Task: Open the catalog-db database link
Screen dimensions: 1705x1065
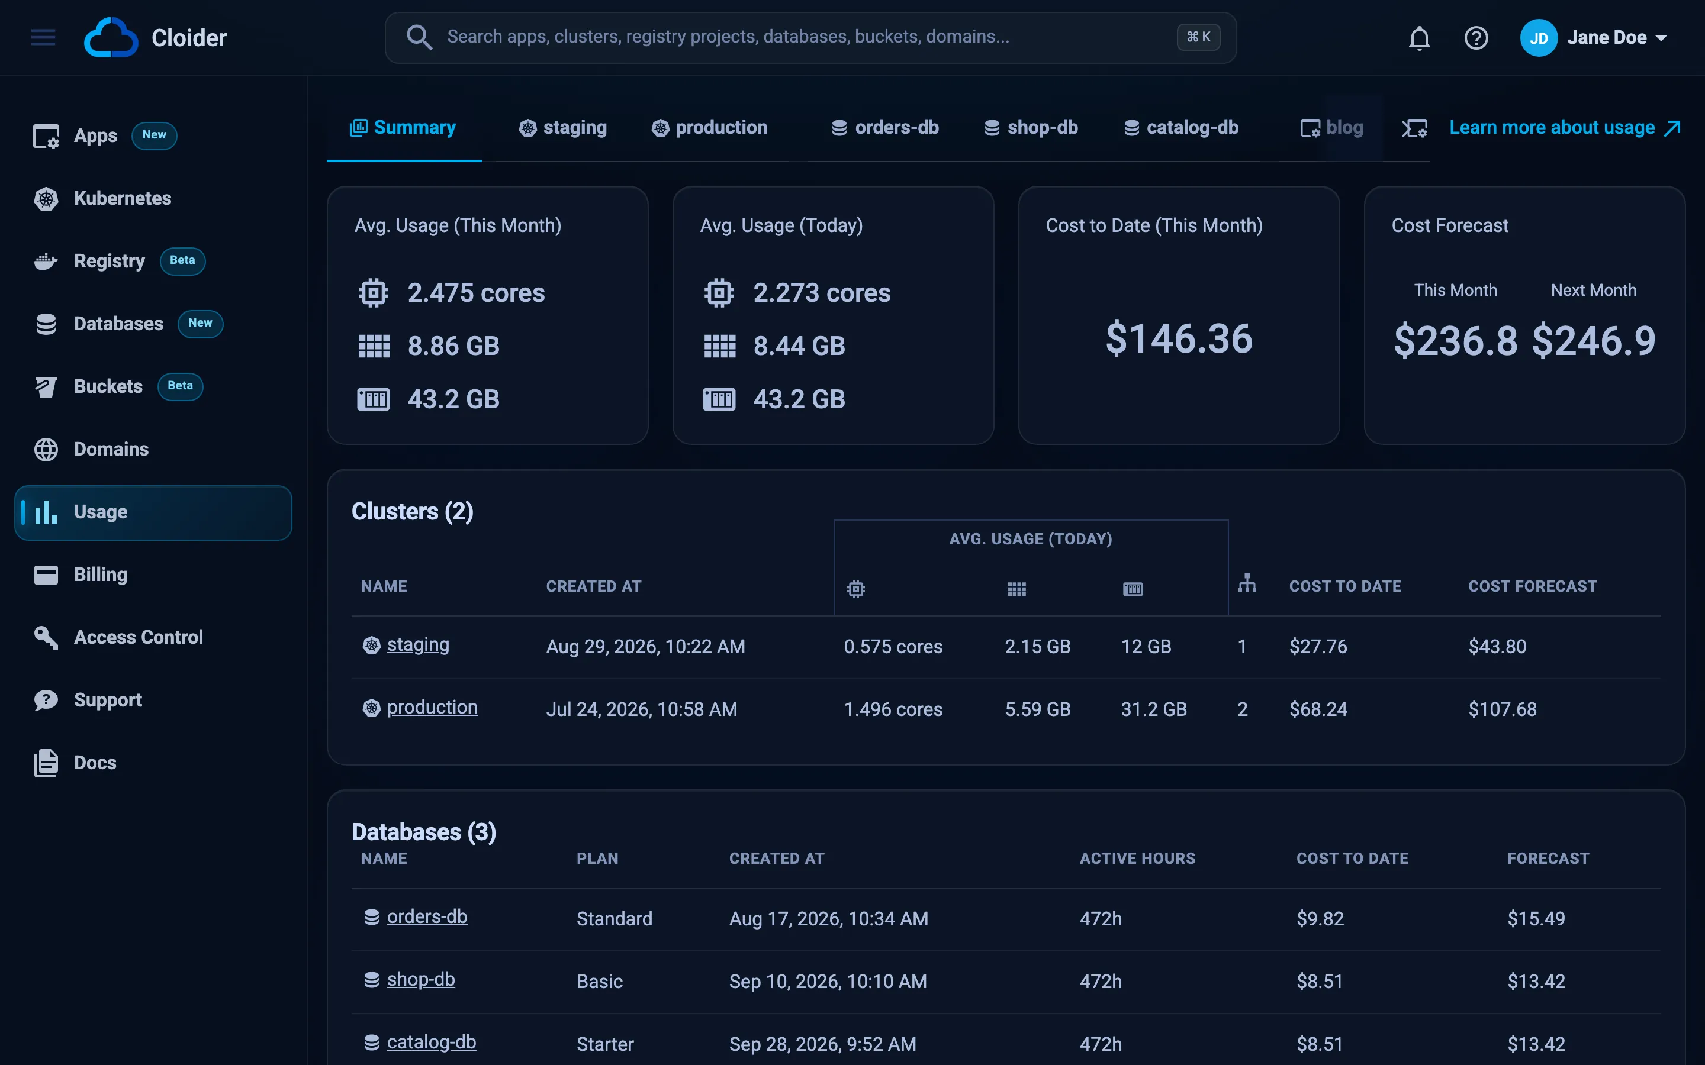Action: click(x=431, y=1042)
